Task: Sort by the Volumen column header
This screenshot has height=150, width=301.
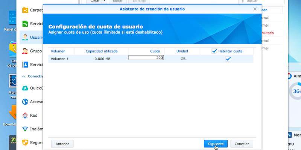Action: [58, 51]
